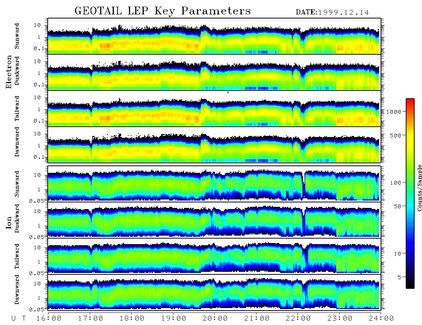
Task: Click the 20:00 time tick label
Action: coord(215,318)
